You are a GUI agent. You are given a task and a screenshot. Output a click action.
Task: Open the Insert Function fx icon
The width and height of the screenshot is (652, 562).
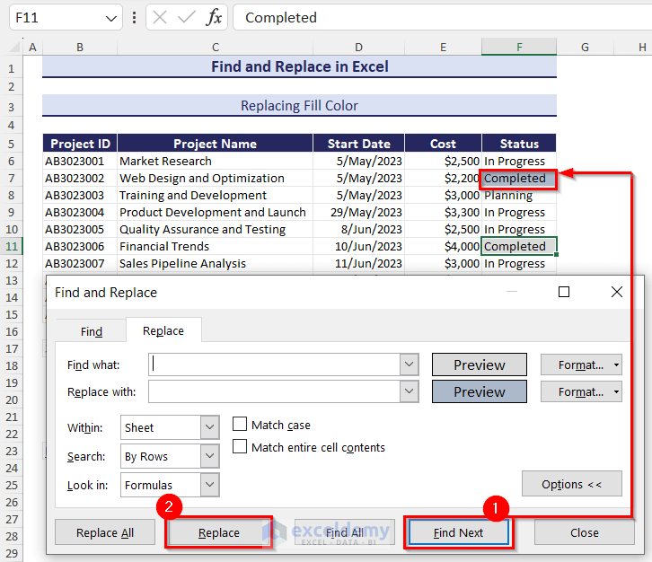point(214,17)
